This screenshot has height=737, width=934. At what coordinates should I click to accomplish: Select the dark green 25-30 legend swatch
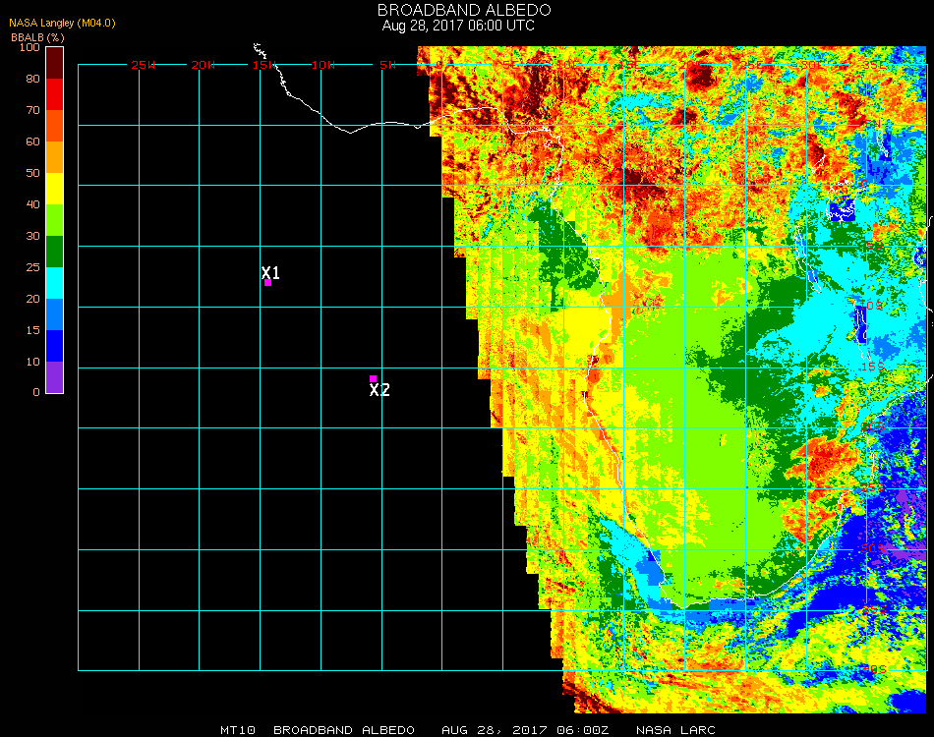(54, 252)
